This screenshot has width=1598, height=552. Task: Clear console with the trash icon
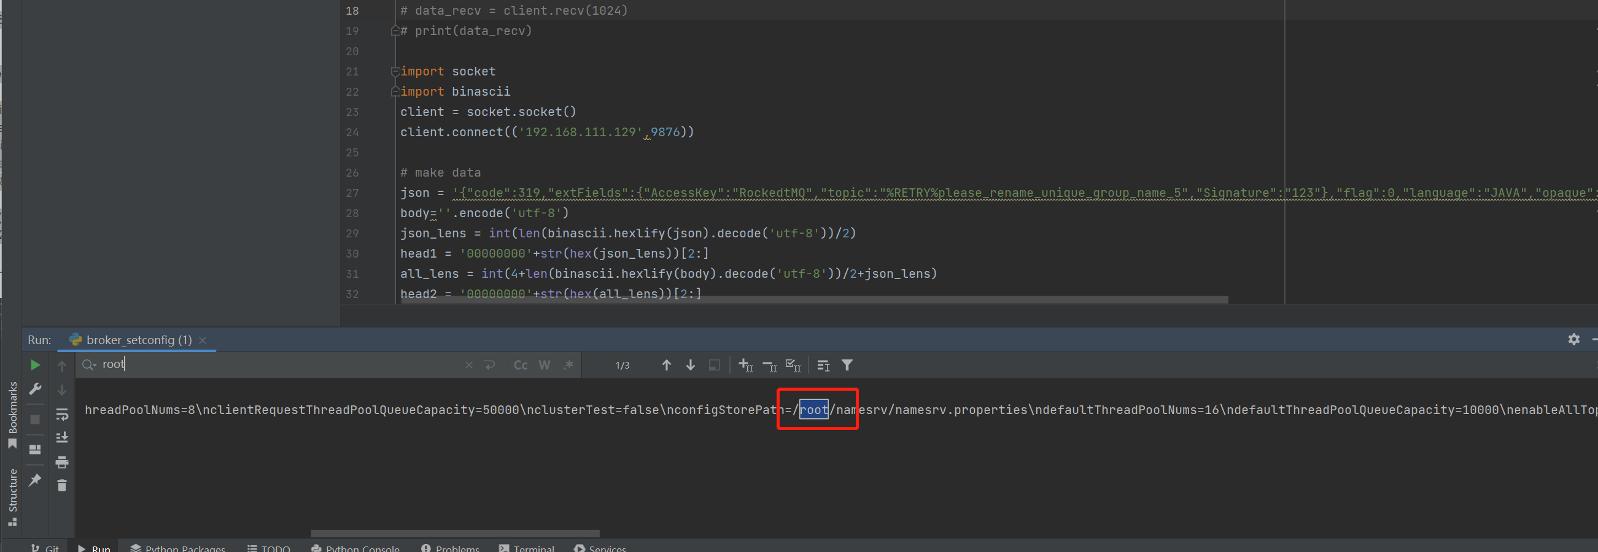(62, 485)
